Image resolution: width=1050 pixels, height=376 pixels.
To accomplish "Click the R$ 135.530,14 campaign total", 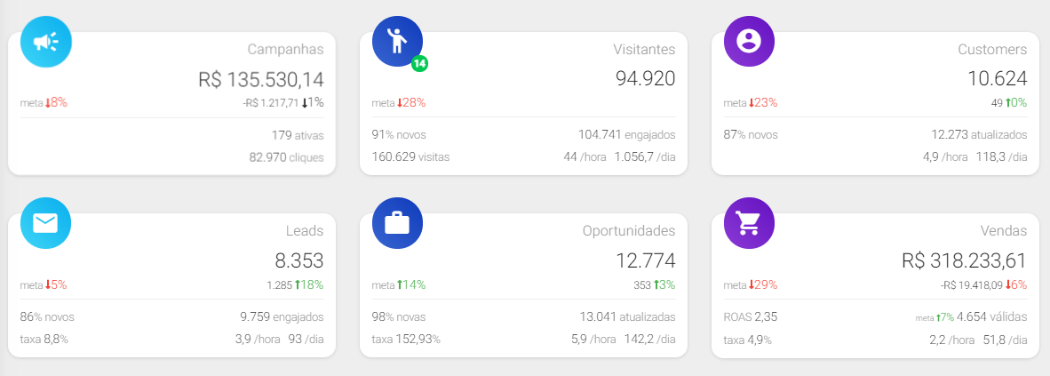I will 261,80.
